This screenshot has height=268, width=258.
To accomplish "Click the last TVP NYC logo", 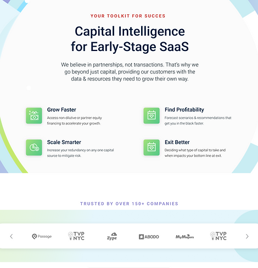I will pos(218,236).
